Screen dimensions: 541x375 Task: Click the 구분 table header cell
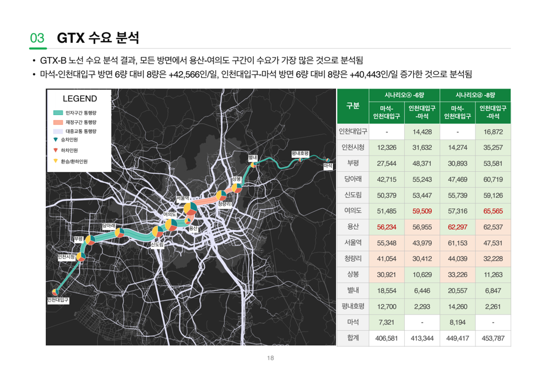[353, 106]
